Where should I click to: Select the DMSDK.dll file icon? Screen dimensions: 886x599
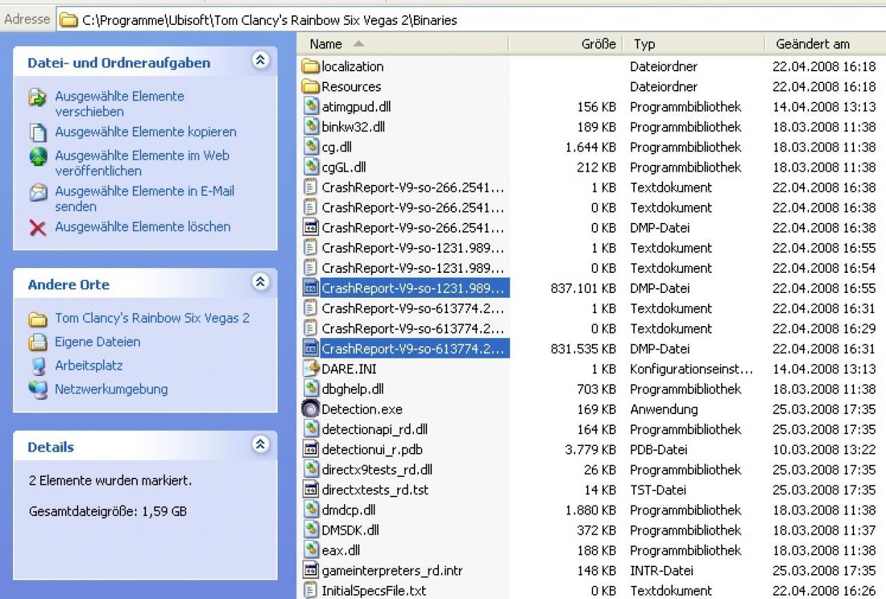[x=311, y=529]
